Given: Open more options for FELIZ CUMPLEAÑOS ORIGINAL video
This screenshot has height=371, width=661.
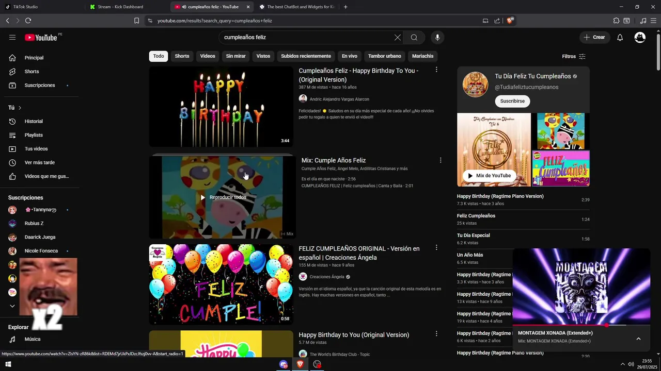Looking at the screenshot, I should pyautogui.click(x=436, y=247).
